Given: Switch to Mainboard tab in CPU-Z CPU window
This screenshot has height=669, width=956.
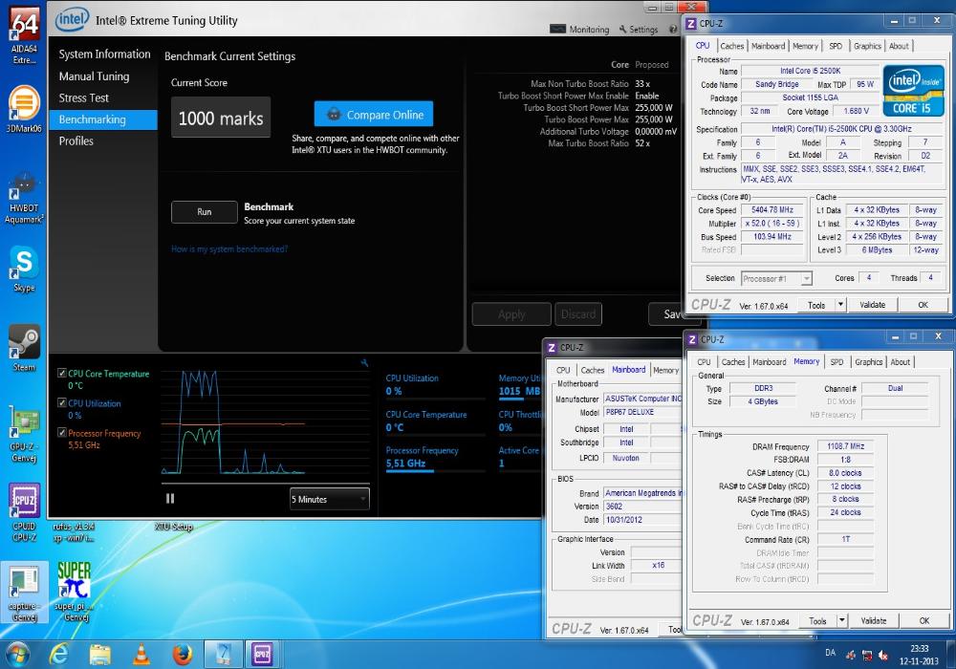Looking at the screenshot, I should click(769, 46).
